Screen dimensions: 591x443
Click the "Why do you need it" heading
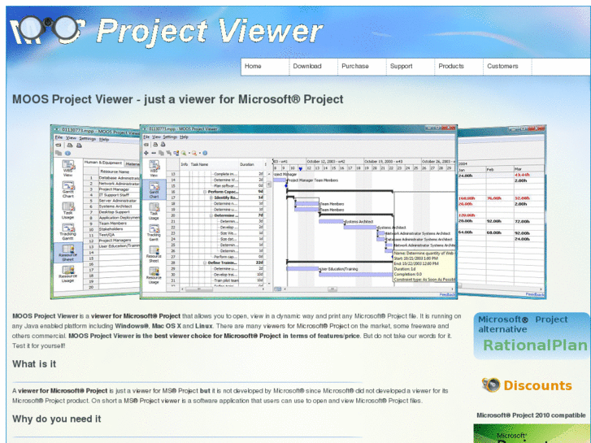[x=57, y=419]
